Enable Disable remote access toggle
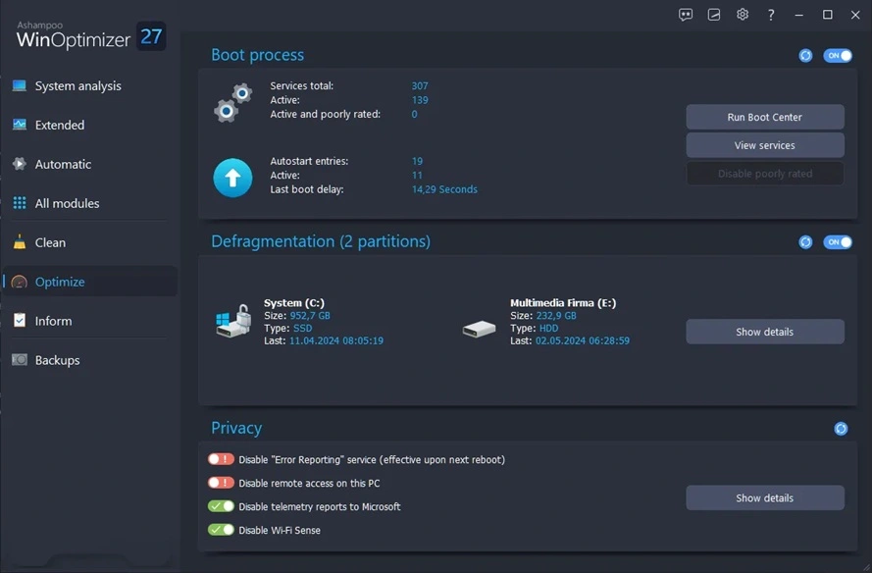The width and height of the screenshot is (872, 573). pyautogui.click(x=221, y=483)
